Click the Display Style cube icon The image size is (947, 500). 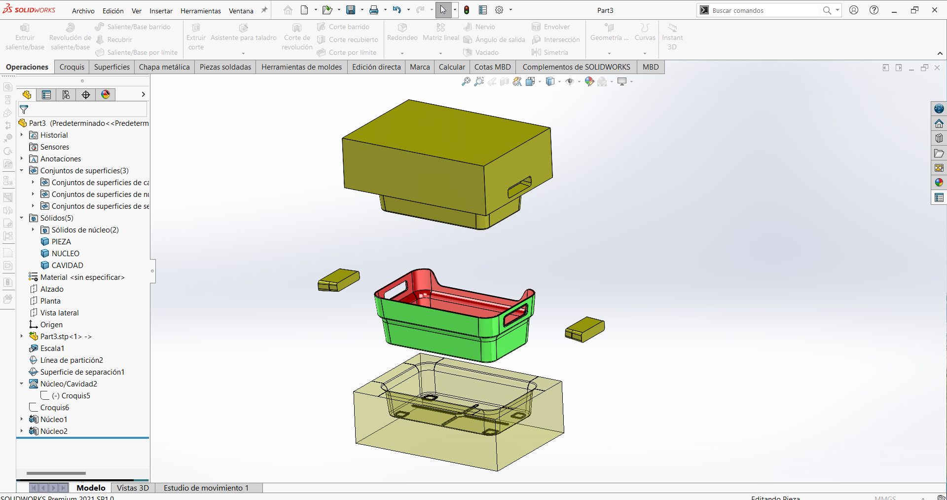[550, 81]
